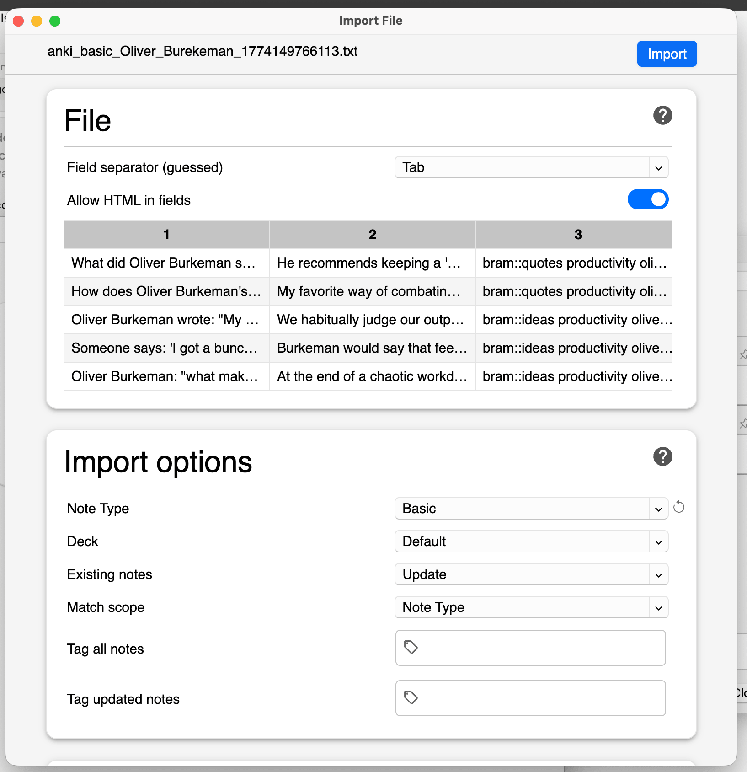Open the Match scope dropdown
Viewport: 747px width, 772px height.
click(531, 607)
